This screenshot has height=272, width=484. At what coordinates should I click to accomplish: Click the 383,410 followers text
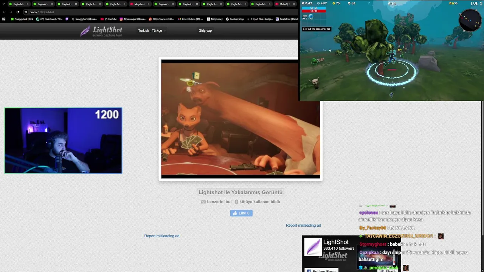pyautogui.click(x=339, y=249)
